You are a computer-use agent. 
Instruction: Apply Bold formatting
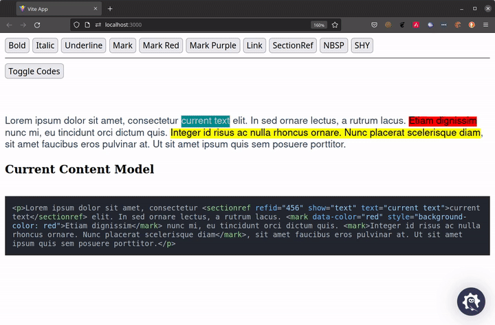(x=17, y=45)
